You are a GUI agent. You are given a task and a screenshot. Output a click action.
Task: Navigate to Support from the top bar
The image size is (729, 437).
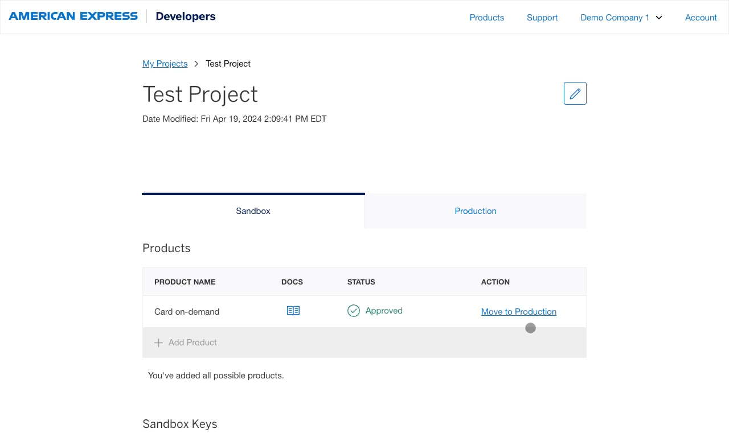pos(542,18)
